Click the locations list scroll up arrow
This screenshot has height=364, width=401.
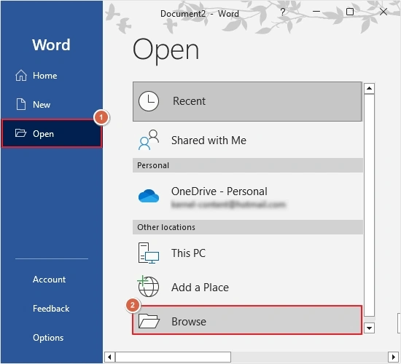369,88
